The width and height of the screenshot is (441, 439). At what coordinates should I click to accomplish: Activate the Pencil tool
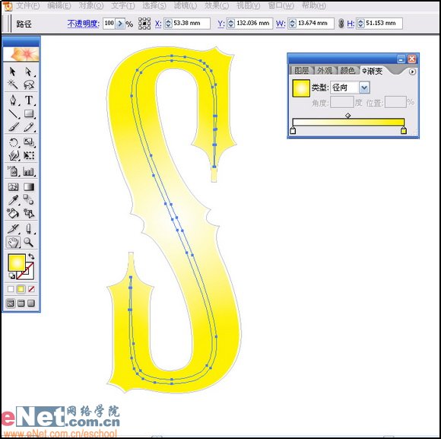tap(28, 127)
